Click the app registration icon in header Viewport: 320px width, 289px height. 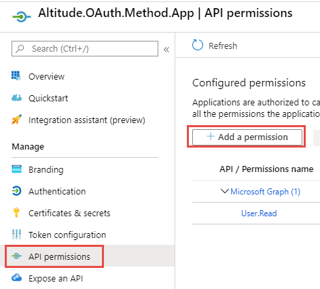22,17
